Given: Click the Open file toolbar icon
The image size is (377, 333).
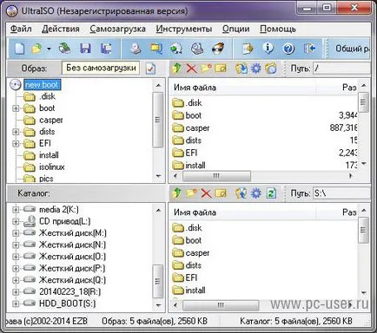Looking at the screenshot, I should pos(36,49).
